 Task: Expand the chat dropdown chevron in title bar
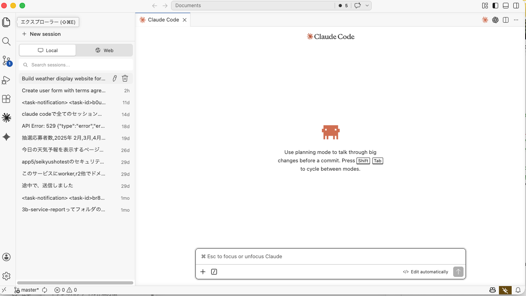coord(367,6)
